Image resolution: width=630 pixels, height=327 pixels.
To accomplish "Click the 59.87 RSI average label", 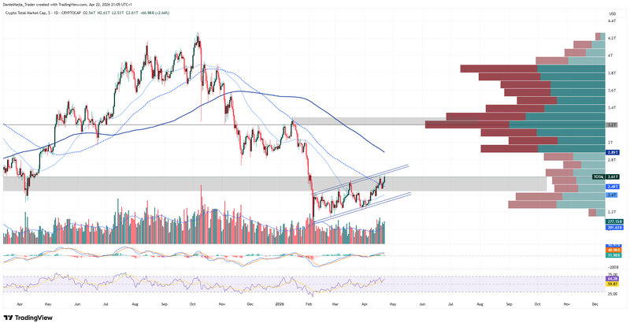I will pyautogui.click(x=612, y=284).
